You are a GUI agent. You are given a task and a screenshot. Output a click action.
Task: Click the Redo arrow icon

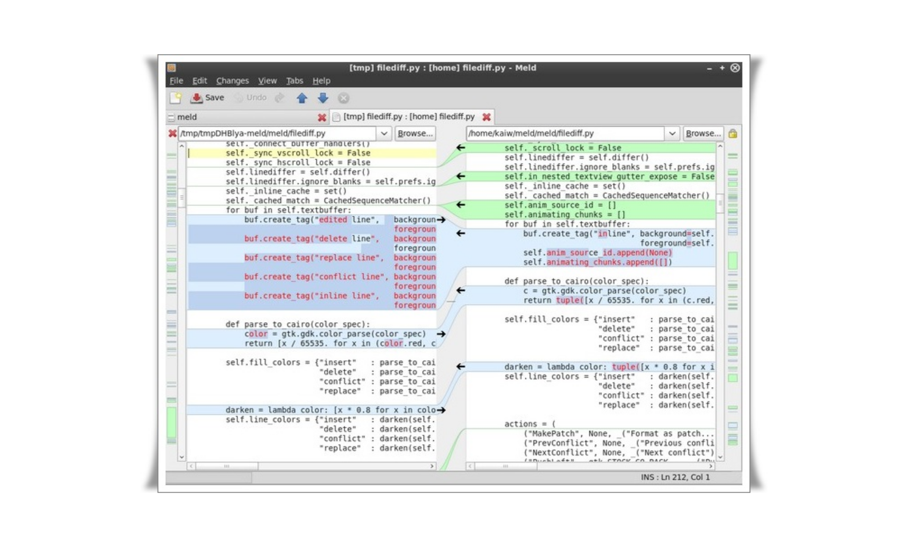280,98
